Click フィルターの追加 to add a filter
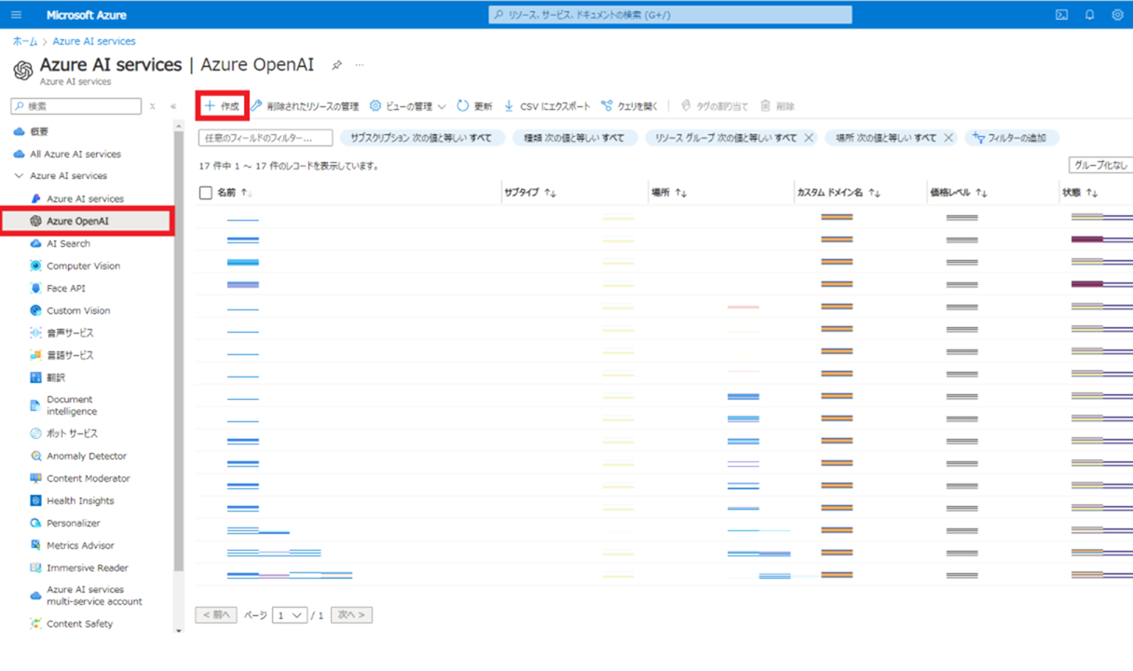 click(1011, 138)
